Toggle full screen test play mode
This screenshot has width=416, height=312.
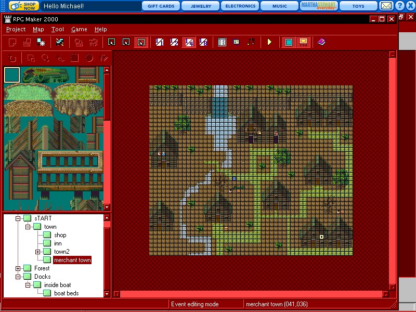pos(289,42)
